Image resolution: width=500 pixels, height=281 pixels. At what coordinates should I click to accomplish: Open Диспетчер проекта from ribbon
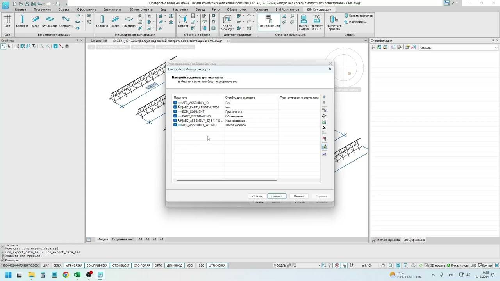(334, 23)
